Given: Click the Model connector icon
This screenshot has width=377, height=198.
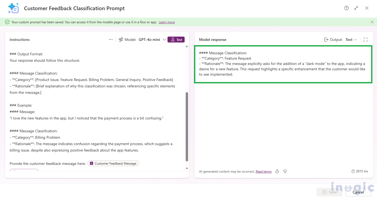Looking at the screenshot, I should (x=121, y=40).
